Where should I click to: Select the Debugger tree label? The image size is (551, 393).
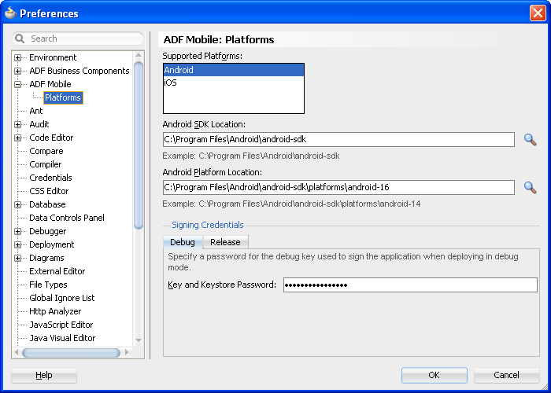(48, 231)
